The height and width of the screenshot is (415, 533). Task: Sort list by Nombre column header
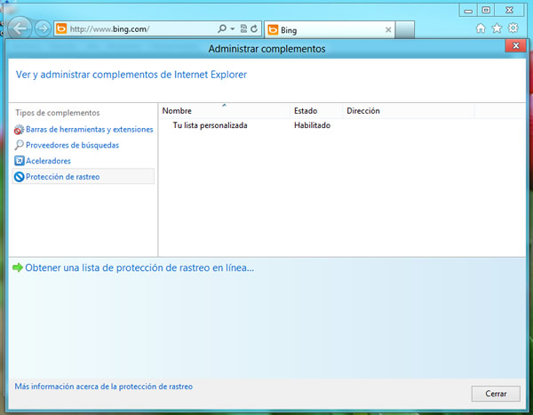[x=224, y=111]
